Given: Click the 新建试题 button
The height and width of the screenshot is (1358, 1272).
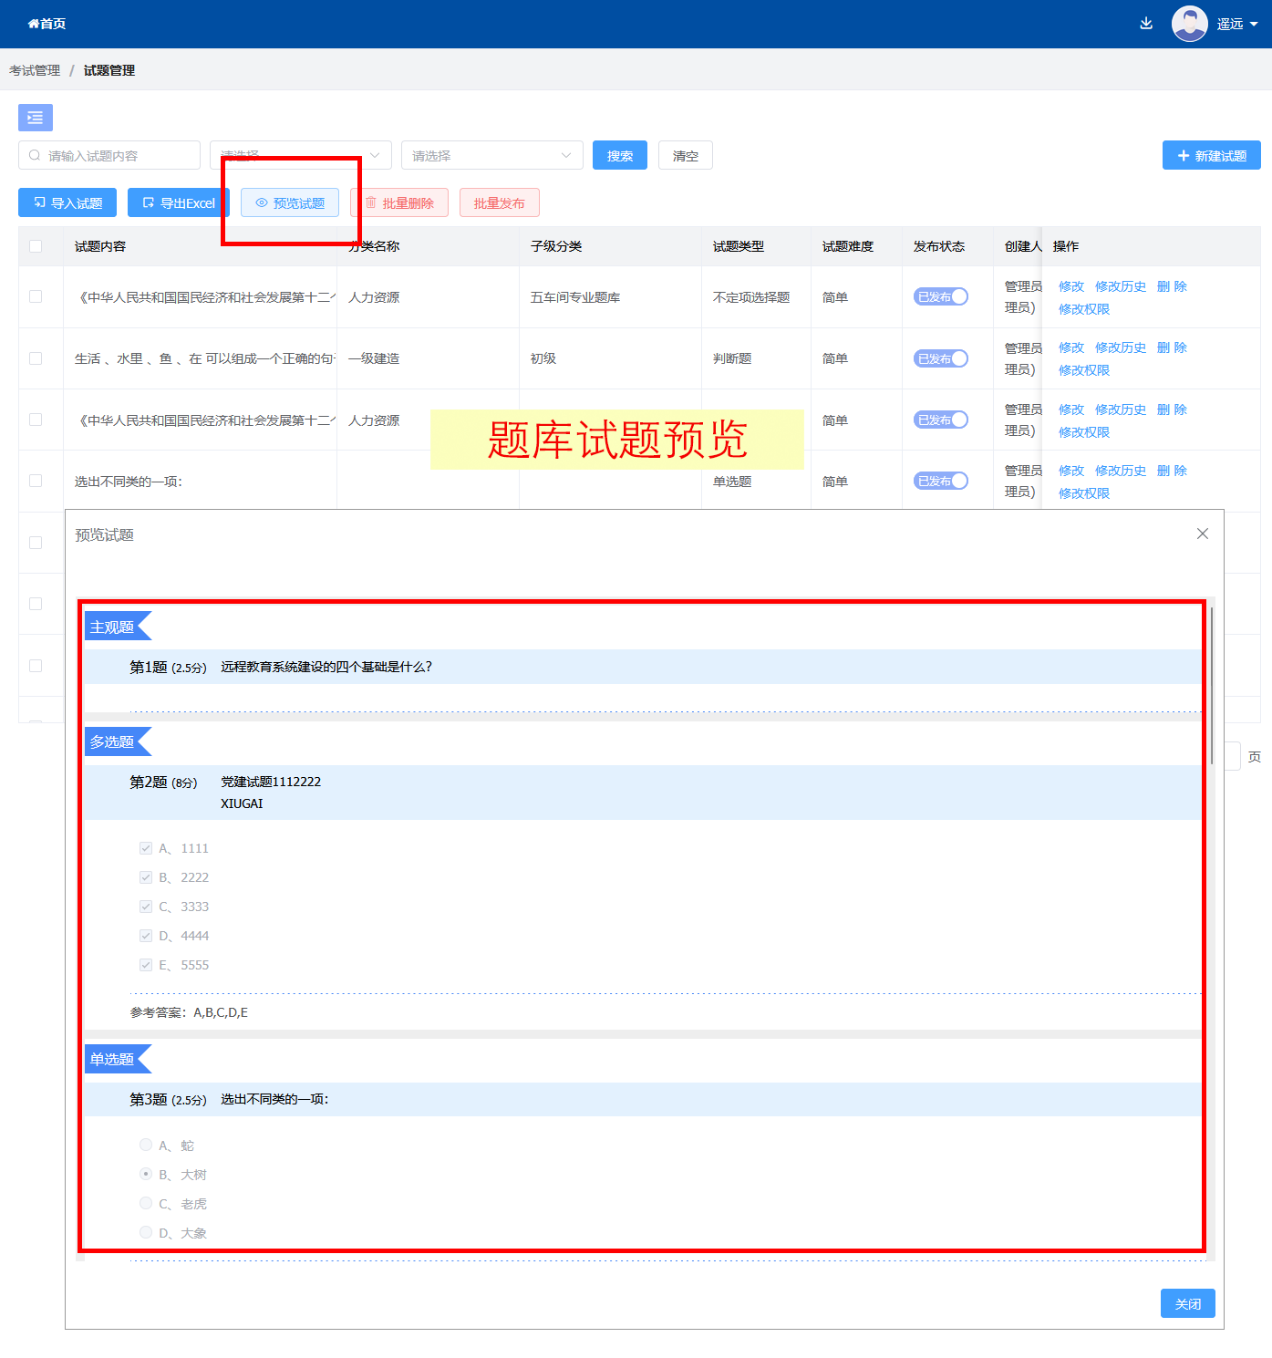Looking at the screenshot, I should 1211,156.
